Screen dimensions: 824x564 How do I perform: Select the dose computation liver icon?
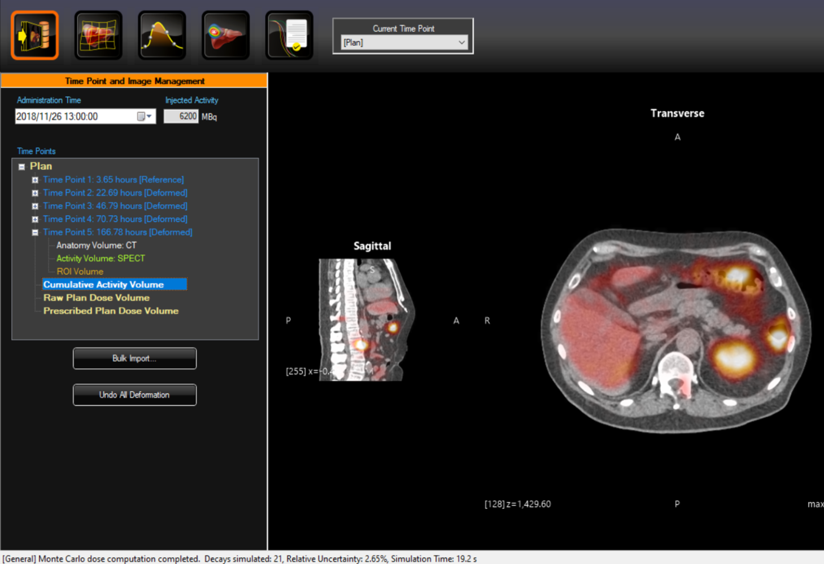click(226, 35)
